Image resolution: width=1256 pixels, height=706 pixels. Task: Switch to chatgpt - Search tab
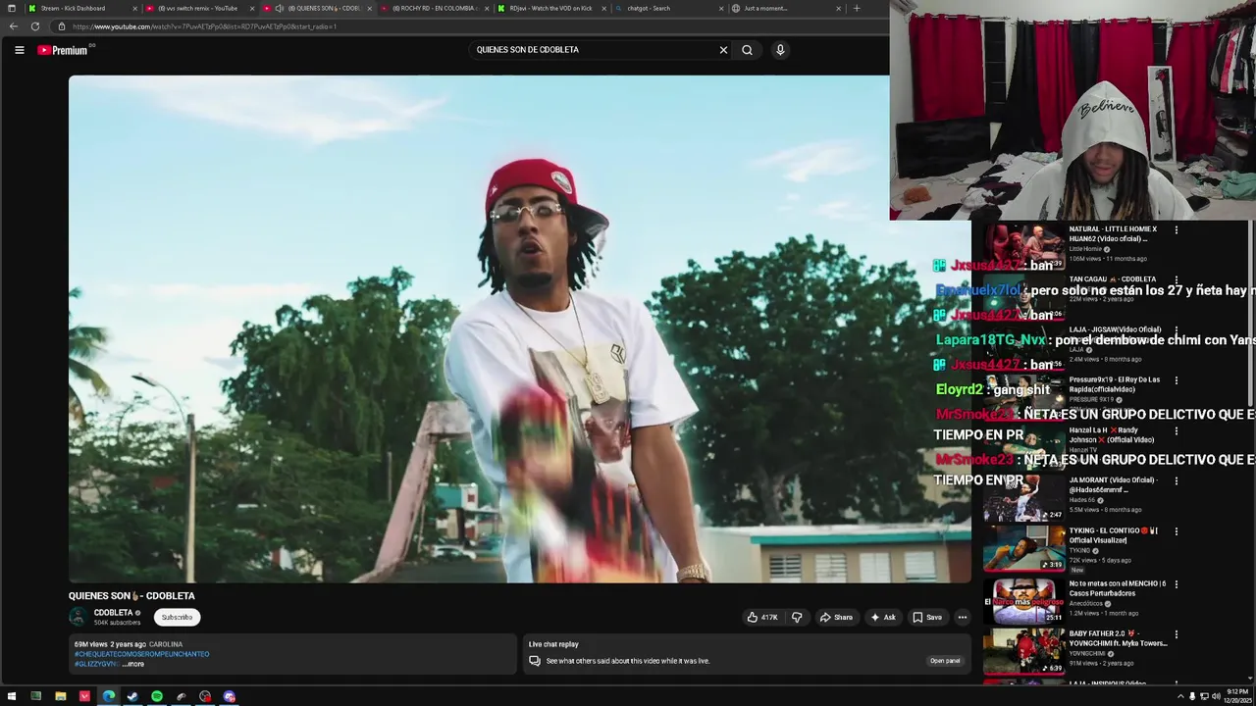tap(667, 8)
